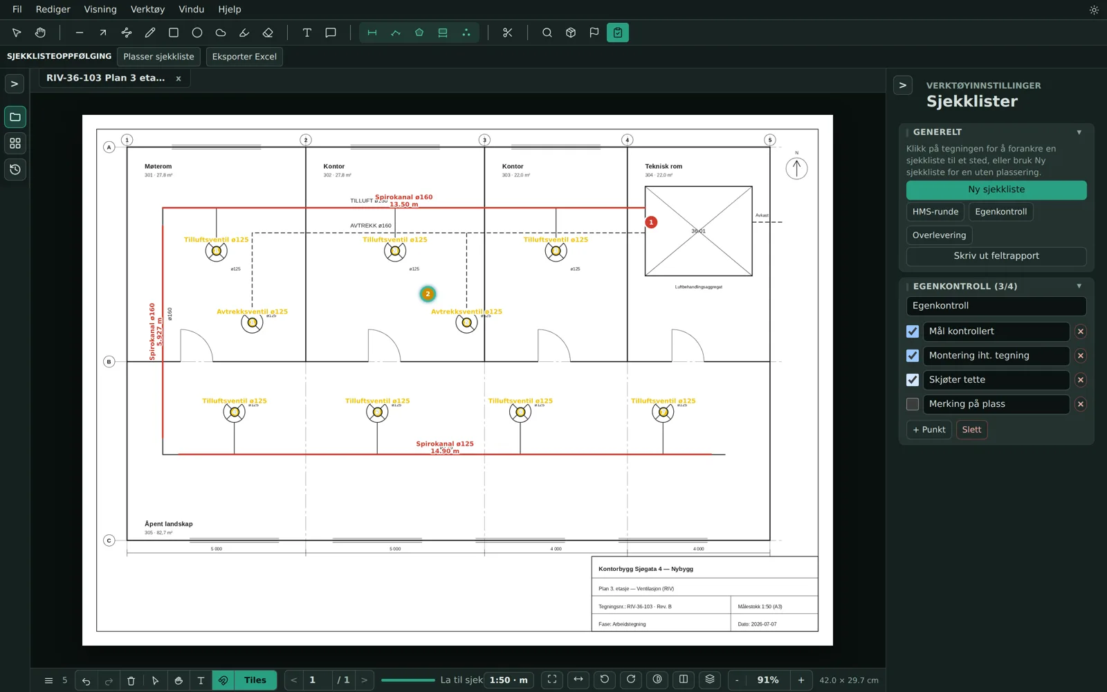Activate the checklist clipboard tool
1107x692 pixels.
[618, 33]
